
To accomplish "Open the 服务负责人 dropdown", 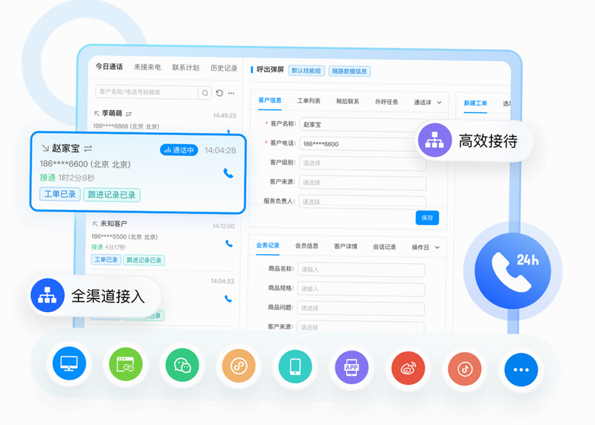I will click(362, 201).
